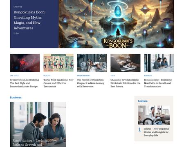Viewport: 184px width, 147px height.
Task: Read Chainiste: Revolutionizing Blockchain Solutions article
Action: (x=126, y=83)
